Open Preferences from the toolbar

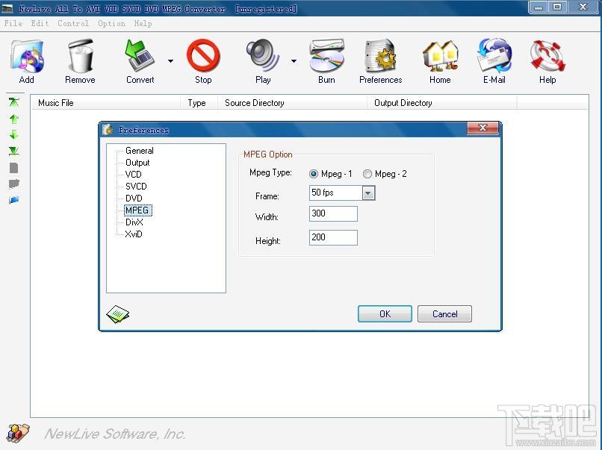tap(380, 56)
